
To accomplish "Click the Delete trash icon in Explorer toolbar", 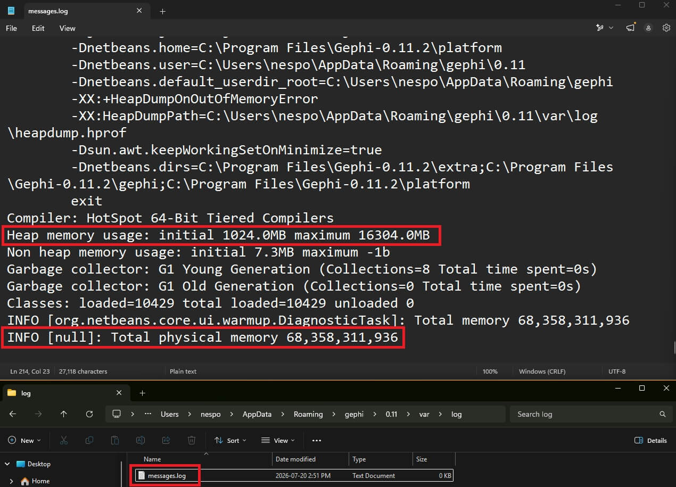I will [192, 440].
